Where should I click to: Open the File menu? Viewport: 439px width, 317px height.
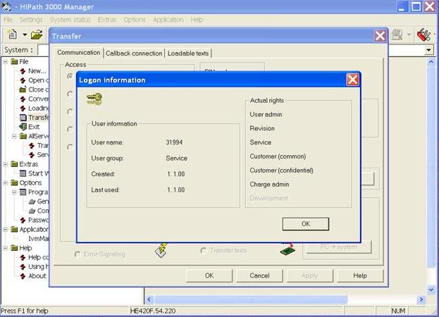[x=8, y=20]
